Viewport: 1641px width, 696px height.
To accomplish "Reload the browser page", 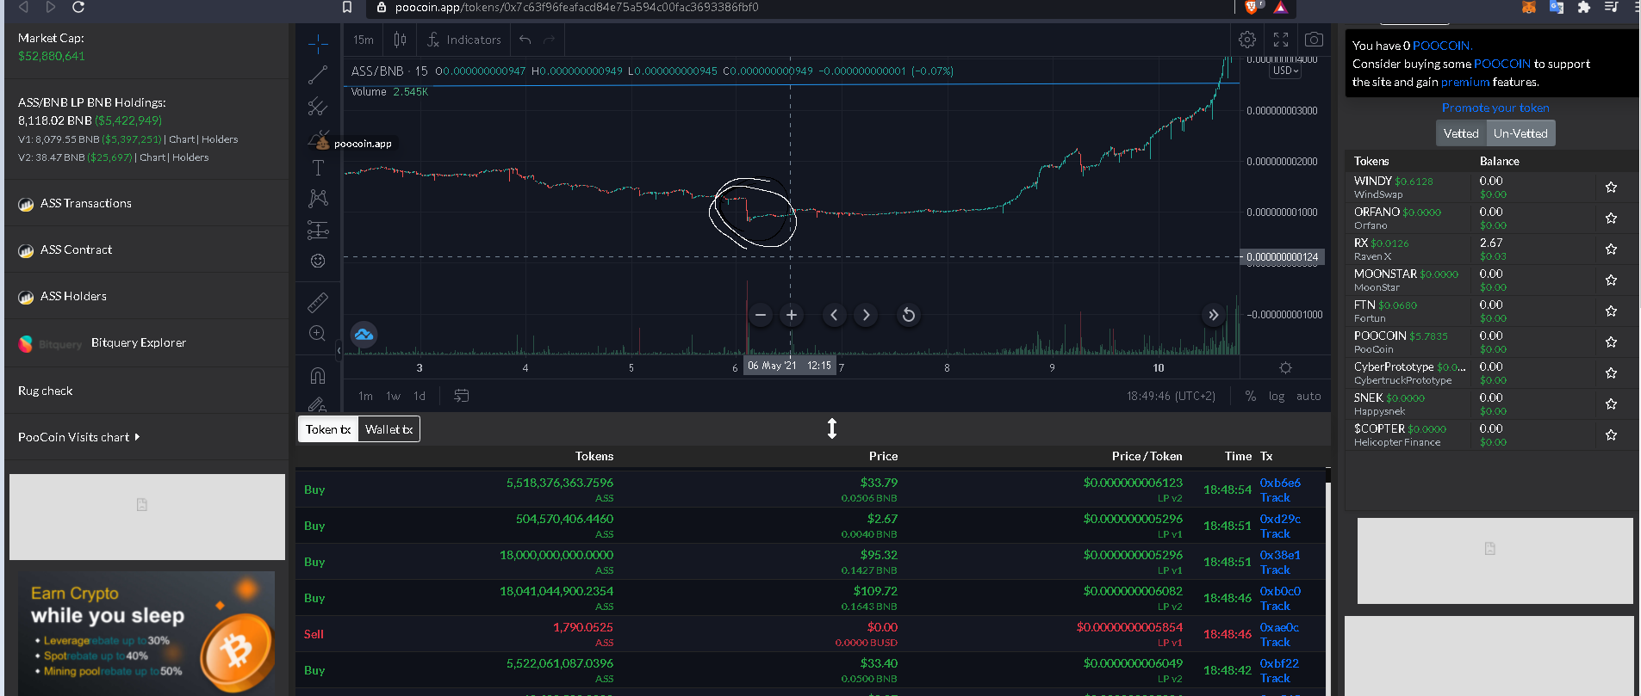I will [x=78, y=7].
